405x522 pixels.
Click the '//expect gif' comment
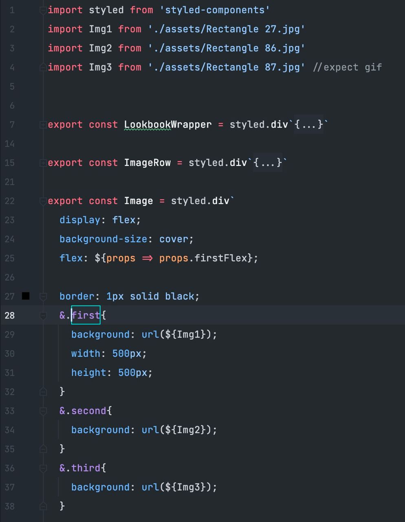point(348,67)
